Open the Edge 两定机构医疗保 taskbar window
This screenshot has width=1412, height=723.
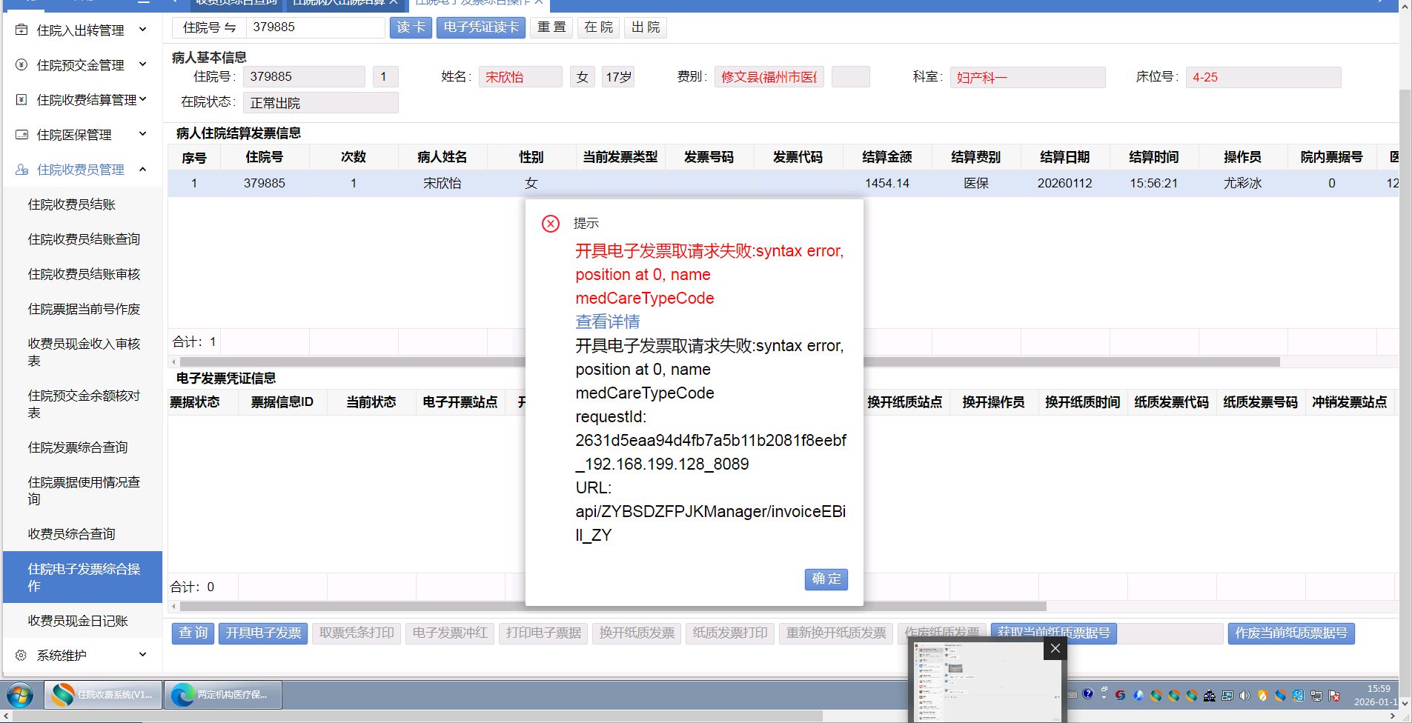point(223,695)
